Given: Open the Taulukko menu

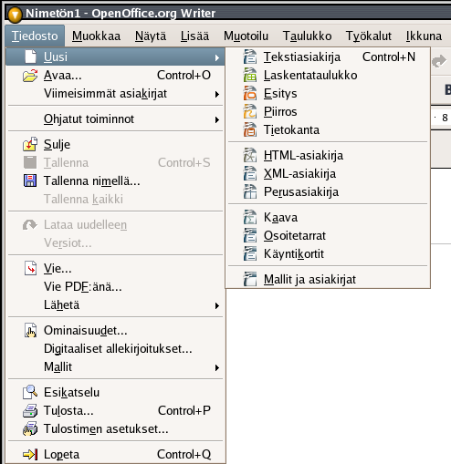Looking at the screenshot, I should pyautogui.click(x=307, y=36).
